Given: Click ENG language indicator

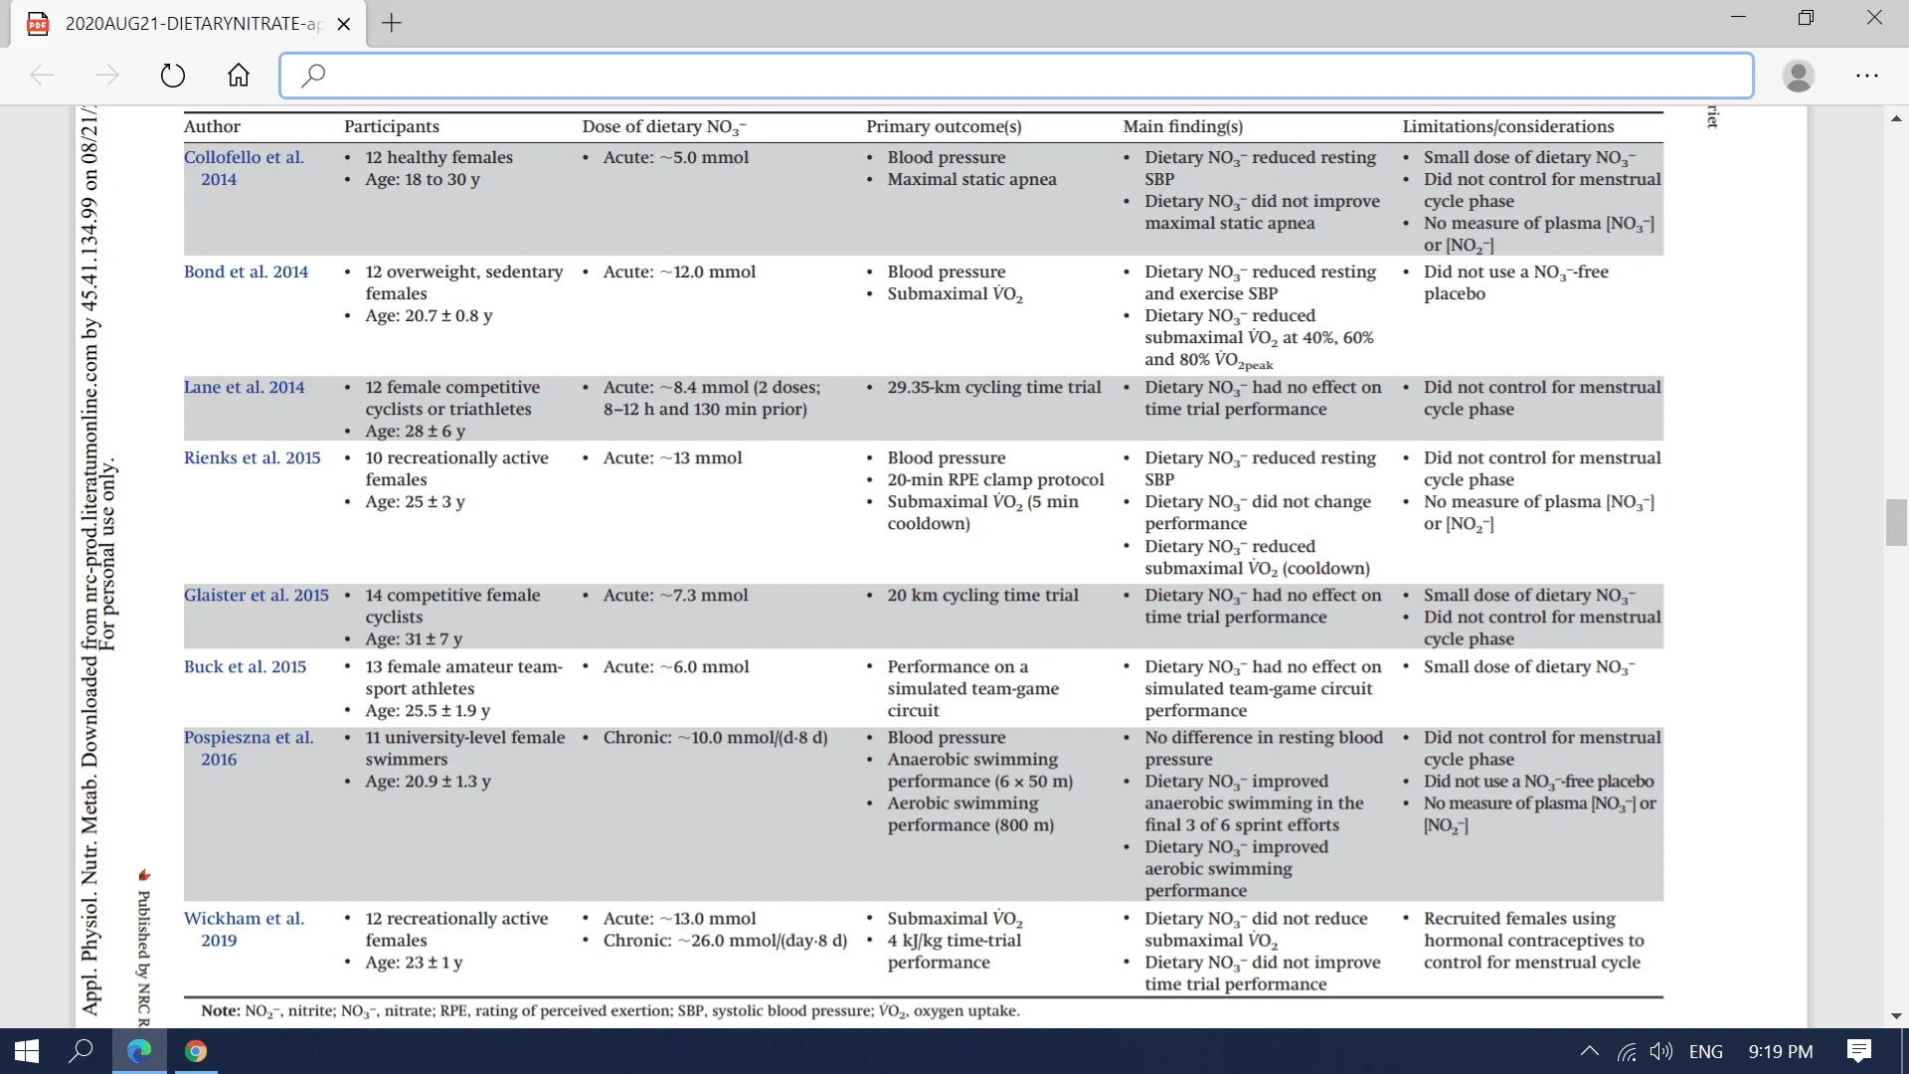Looking at the screenshot, I should click(1706, 1051).
